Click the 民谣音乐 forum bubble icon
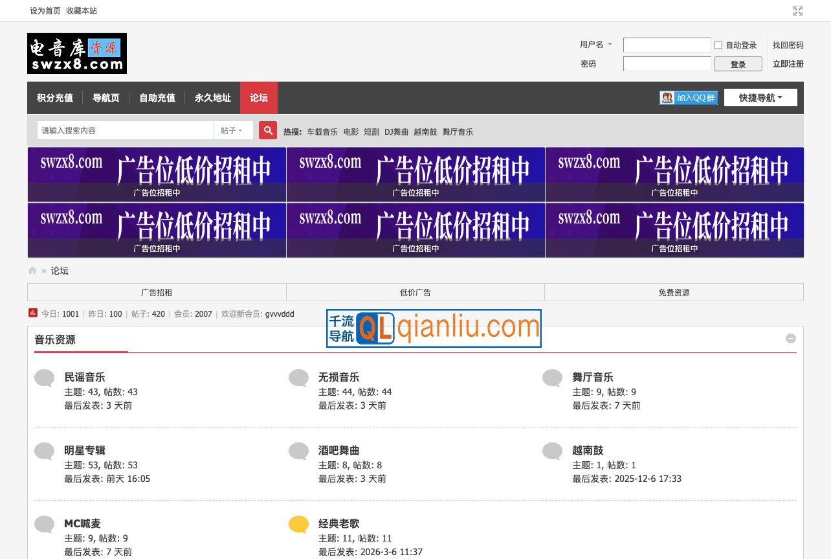Viewport: 831px width, 559px height. [44, 378]
